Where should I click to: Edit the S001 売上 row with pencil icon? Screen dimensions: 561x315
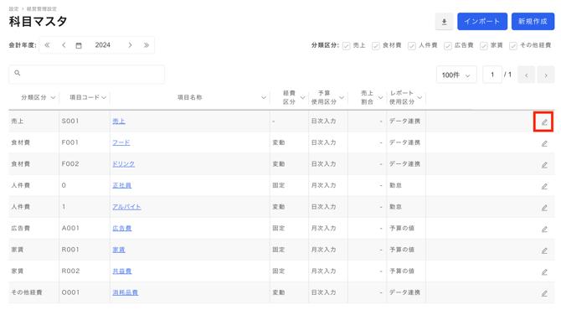(x=543, y=122)
